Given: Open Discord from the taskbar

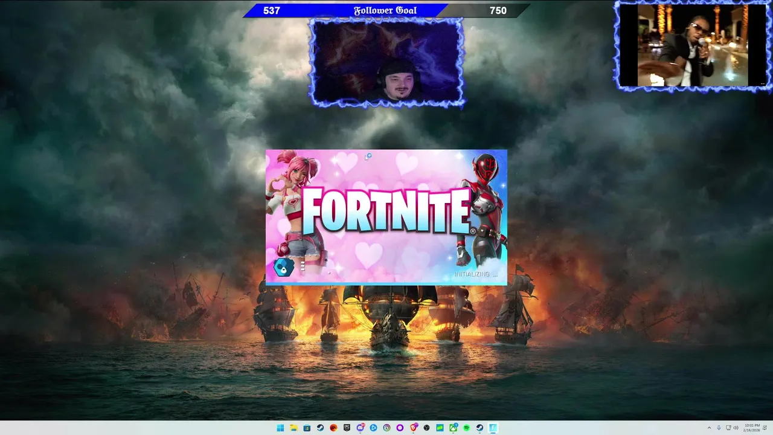Looking at the screenshot, I should click(361, 428).
